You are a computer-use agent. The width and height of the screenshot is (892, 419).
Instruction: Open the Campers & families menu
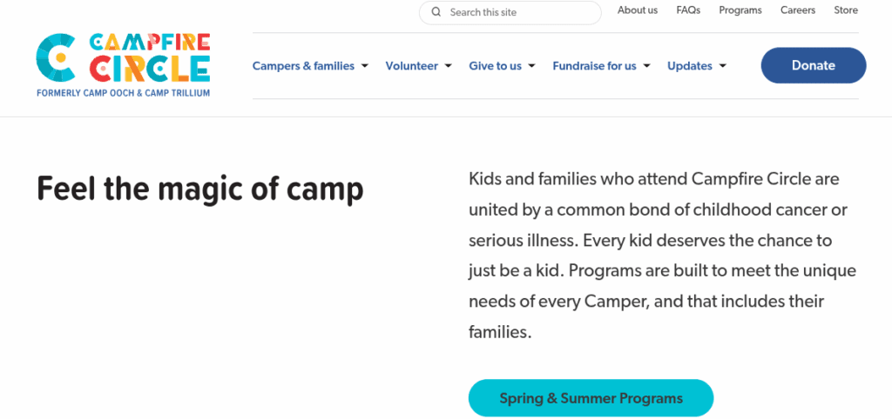pyautogui.click(x=303, y=66)
